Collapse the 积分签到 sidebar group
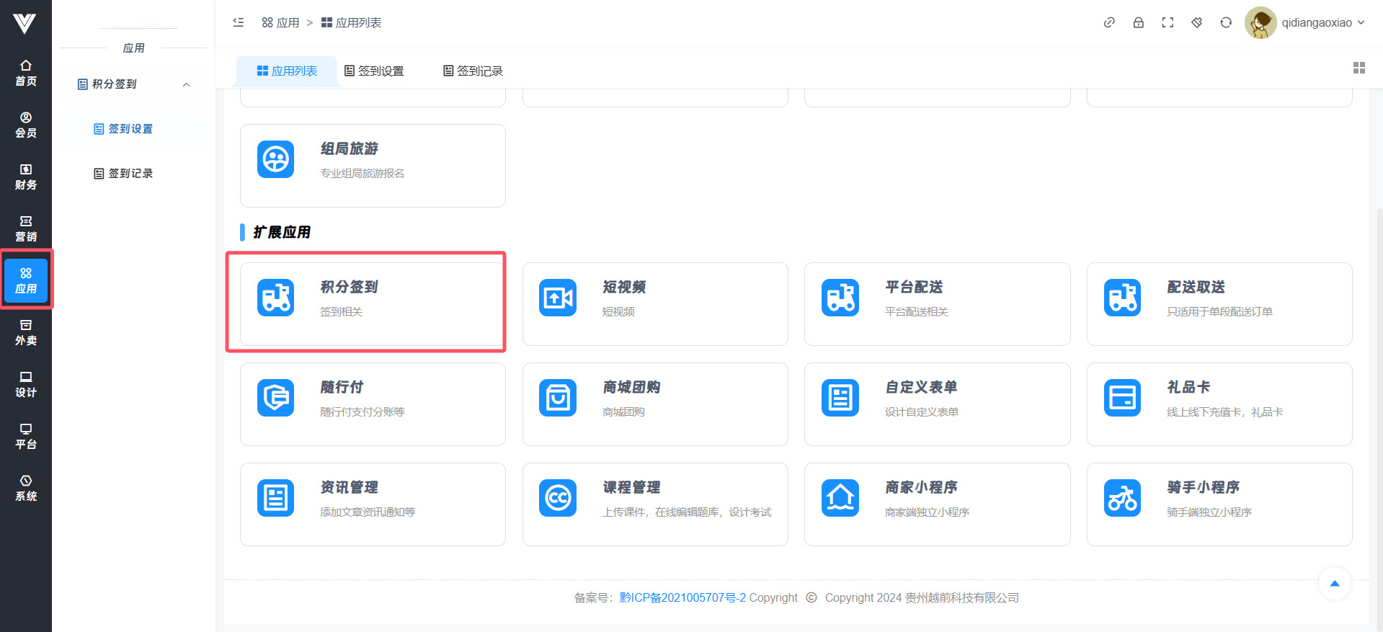1383x632 pixels. click(186, 84)
